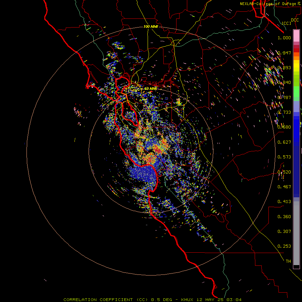Click the KMUX radar site identifier
This screenshot has height=302, width=302.
tap(187, 300)
